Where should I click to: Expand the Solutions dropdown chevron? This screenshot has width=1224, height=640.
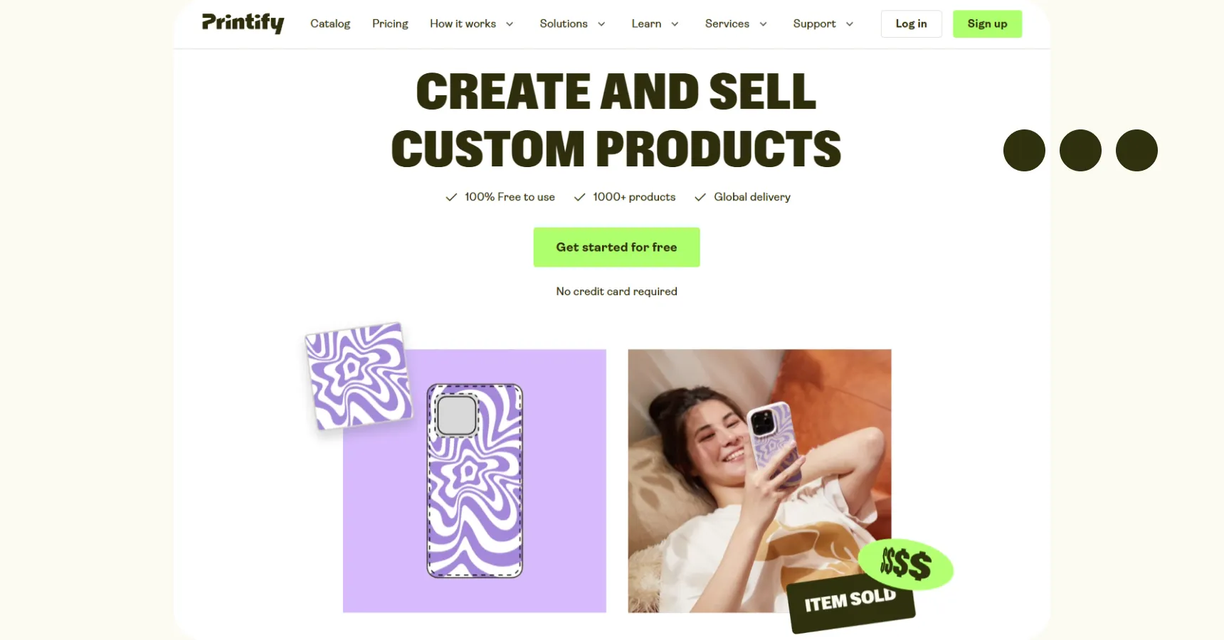(x=601, y=24)
